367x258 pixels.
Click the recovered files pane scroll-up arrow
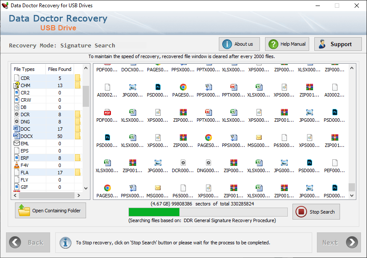[x=352, y=68]
